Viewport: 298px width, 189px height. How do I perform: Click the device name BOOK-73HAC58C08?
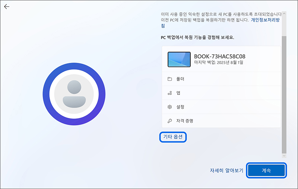tap(220, 56)
